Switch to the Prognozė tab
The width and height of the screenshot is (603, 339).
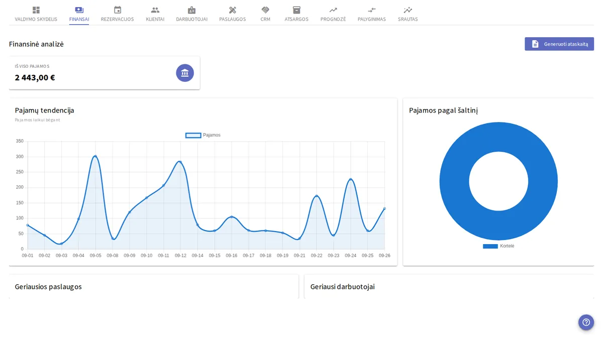(x=333, y=14)
